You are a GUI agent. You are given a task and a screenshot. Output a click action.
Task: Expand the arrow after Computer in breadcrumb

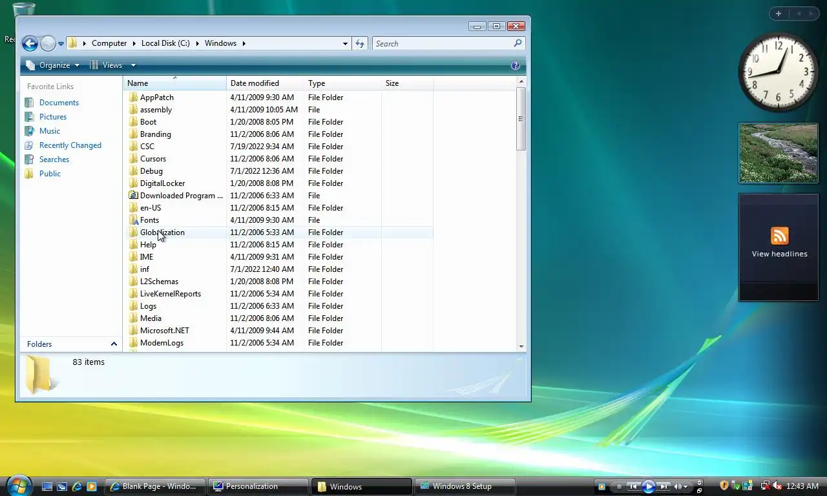pos(134,43)
